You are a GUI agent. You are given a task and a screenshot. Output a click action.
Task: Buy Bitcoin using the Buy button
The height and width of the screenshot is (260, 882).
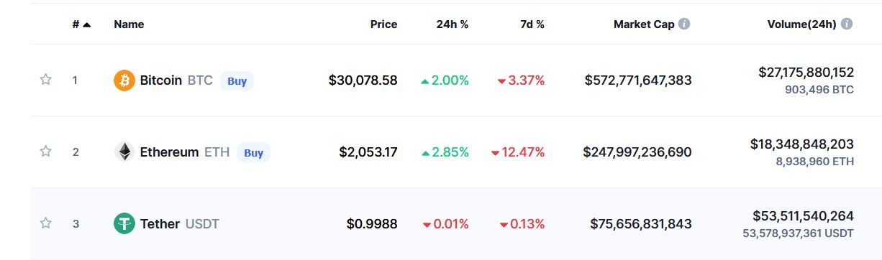(237, 80)
